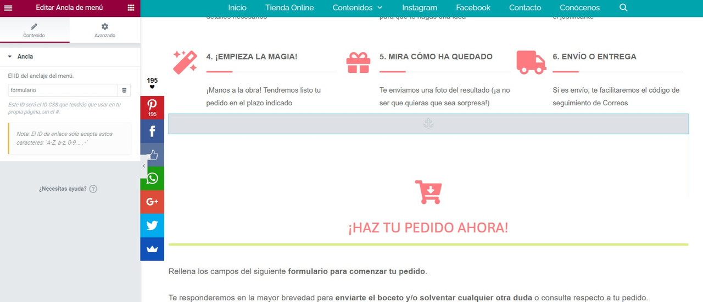Collapse the editor panel with arrow handle
The image size is (703, 302).
144,166
